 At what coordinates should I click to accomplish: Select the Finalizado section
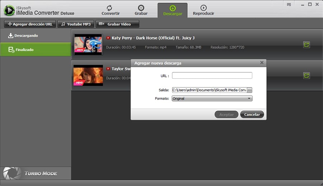point(36,49)
